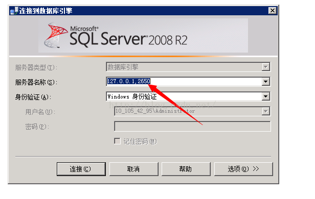315x199 pixels.
Task: Click the dialog title bar server icon
Action: [x=14, y=11]
